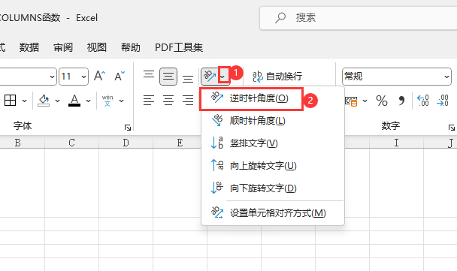Apply percent style icon
This screenshot has height=271, width=457.
[x=382, y=101]
